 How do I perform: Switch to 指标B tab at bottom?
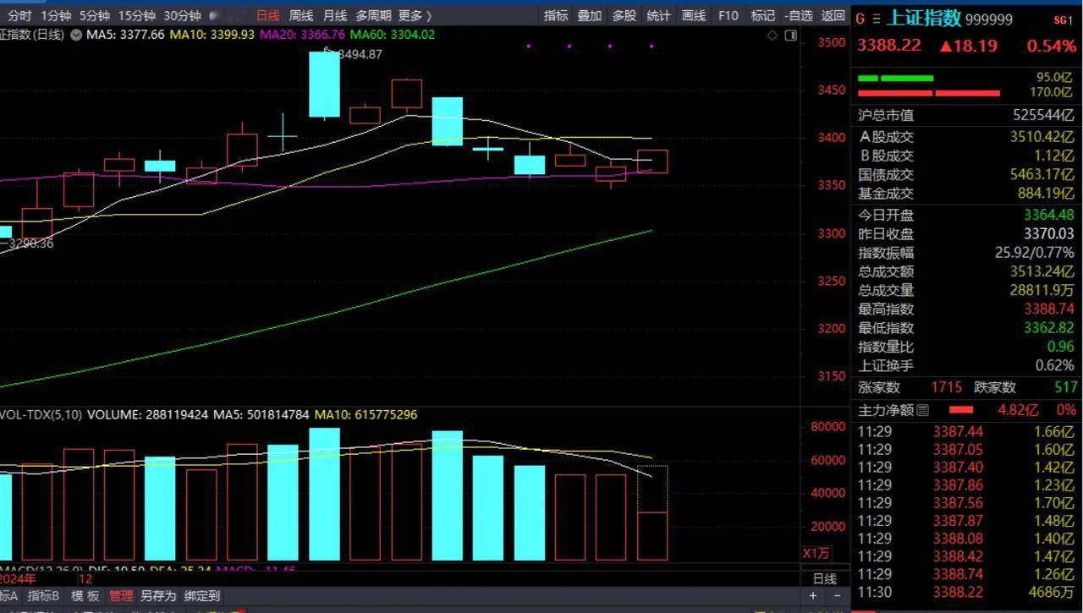click(43, 596)
